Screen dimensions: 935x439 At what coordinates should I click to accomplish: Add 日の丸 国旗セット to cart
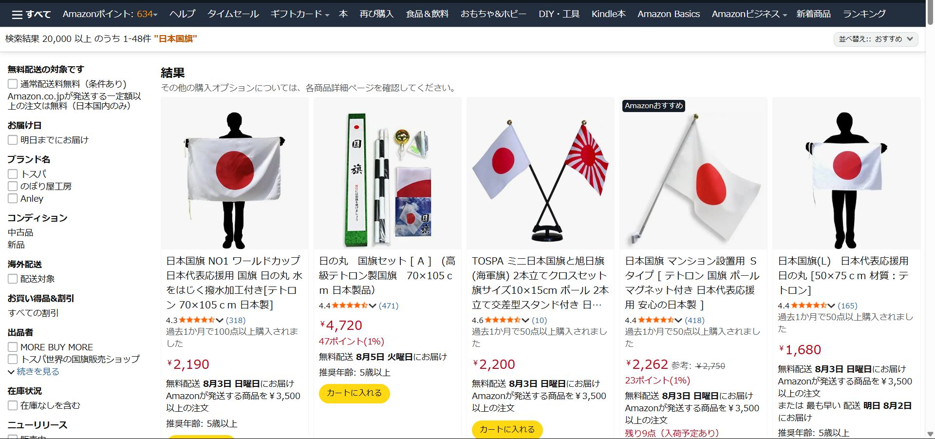[x=354, y=393]
